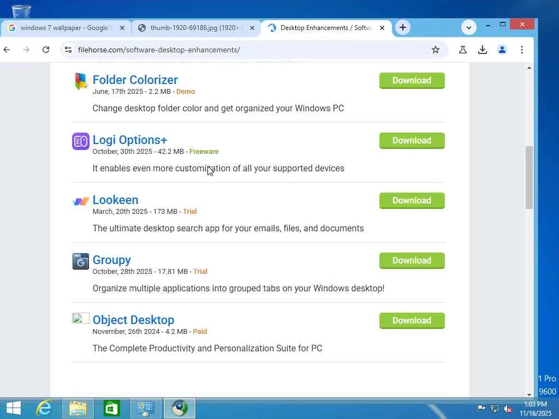Expand the tab search dropdown arrow

(x=468, y=27)
